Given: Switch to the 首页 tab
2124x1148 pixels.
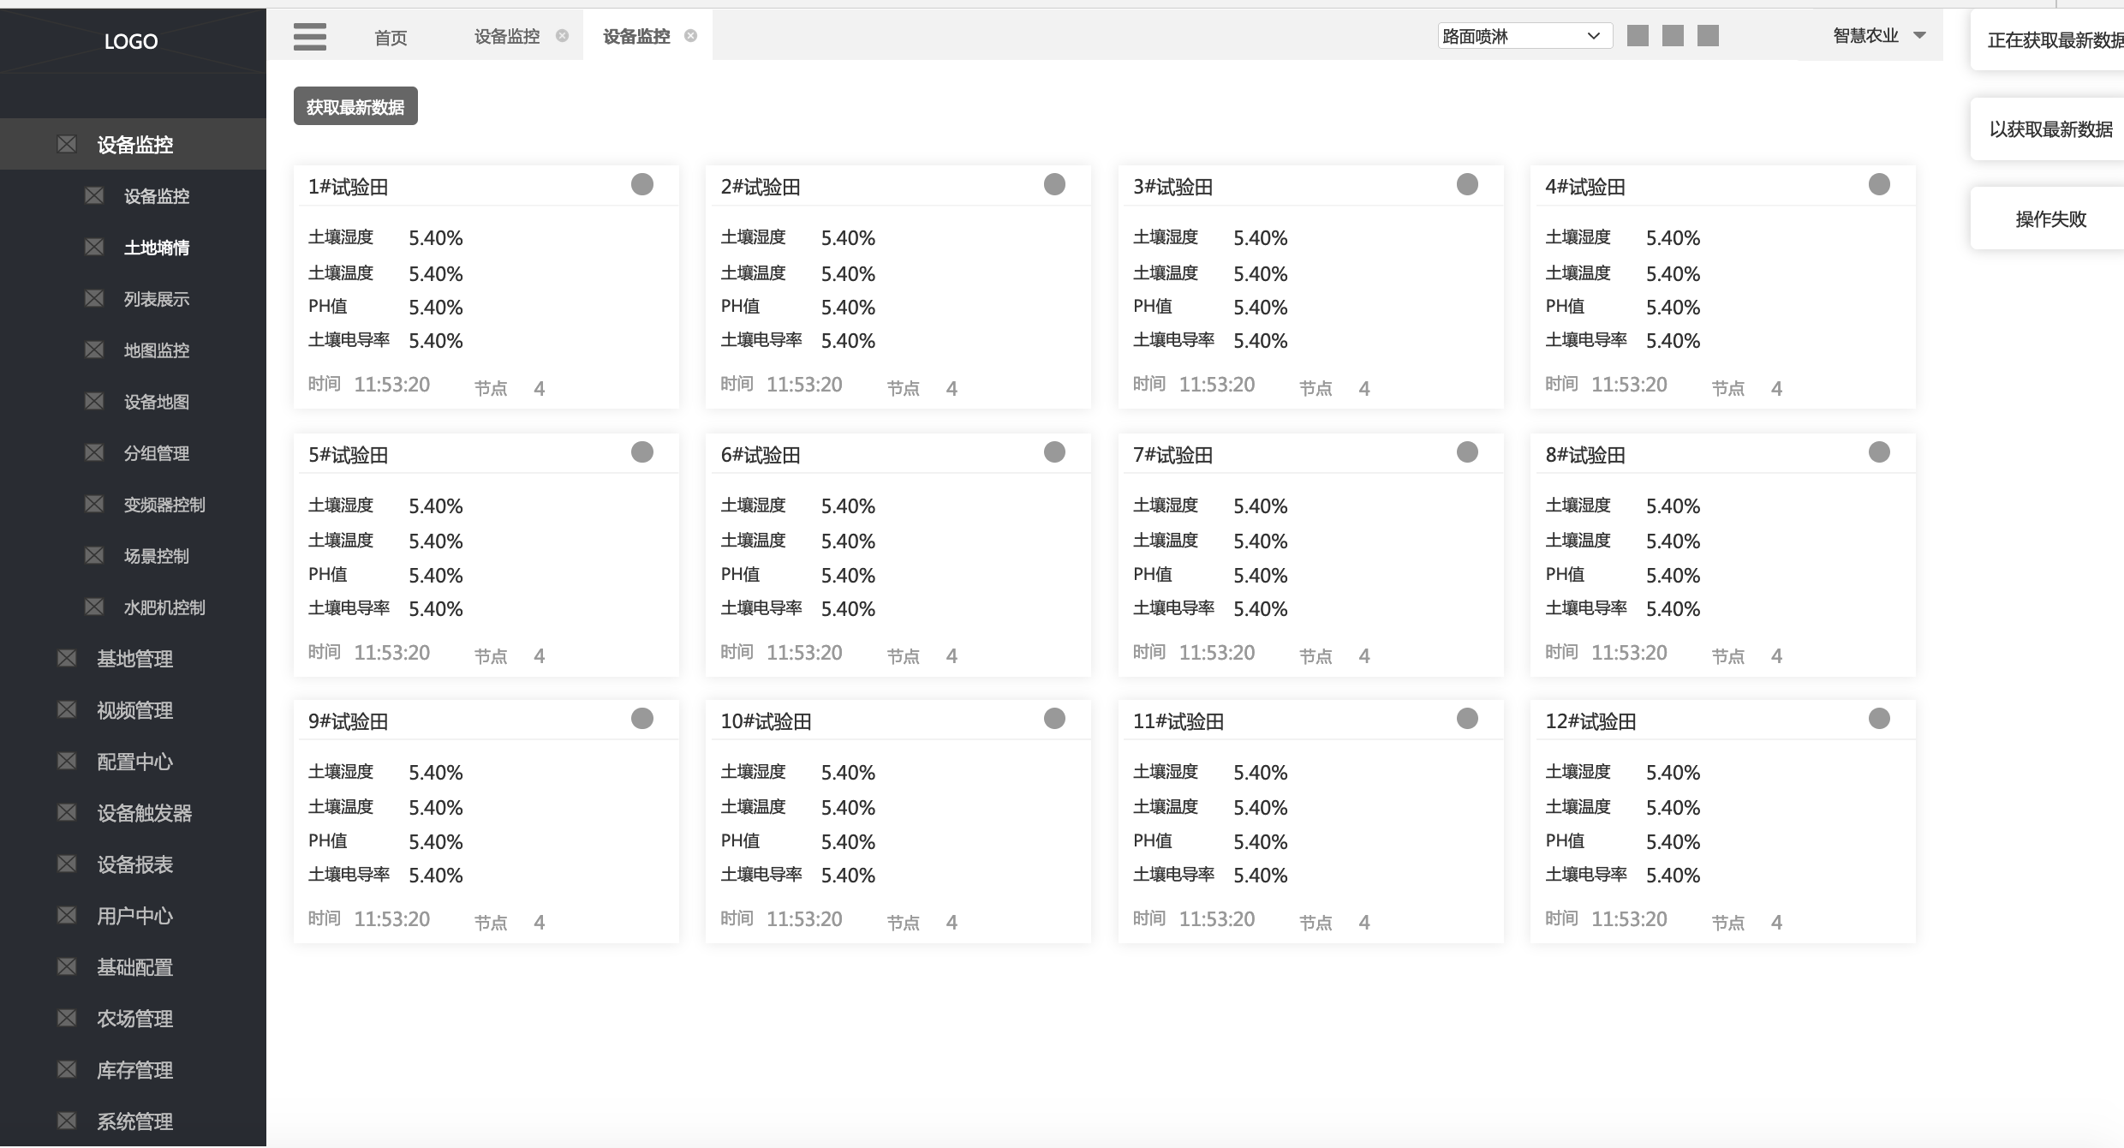Looking at the screenshot, I should (391, 37).
